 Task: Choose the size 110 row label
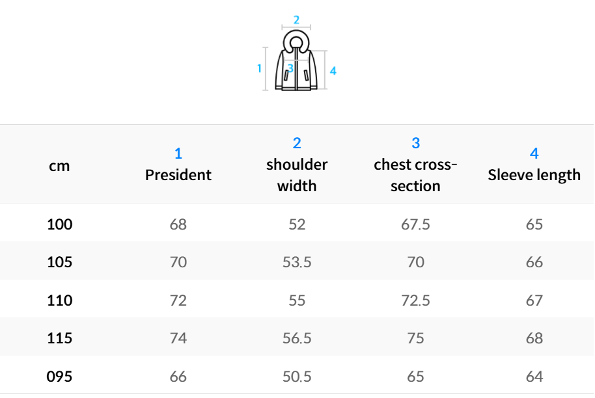[59, 300]
